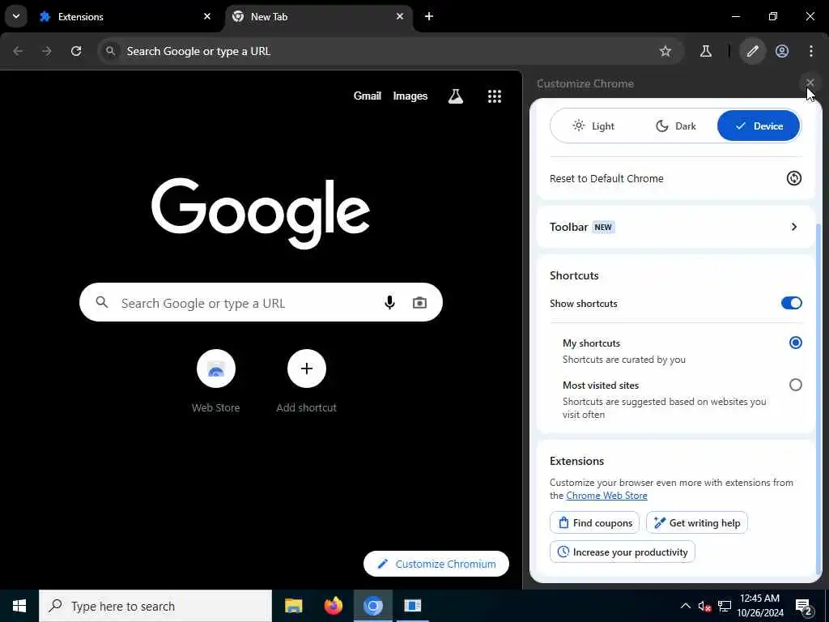Screen dimensions: 829x622
Task: Click the side panel vertical scrollbar
Action: pos(819,399)
